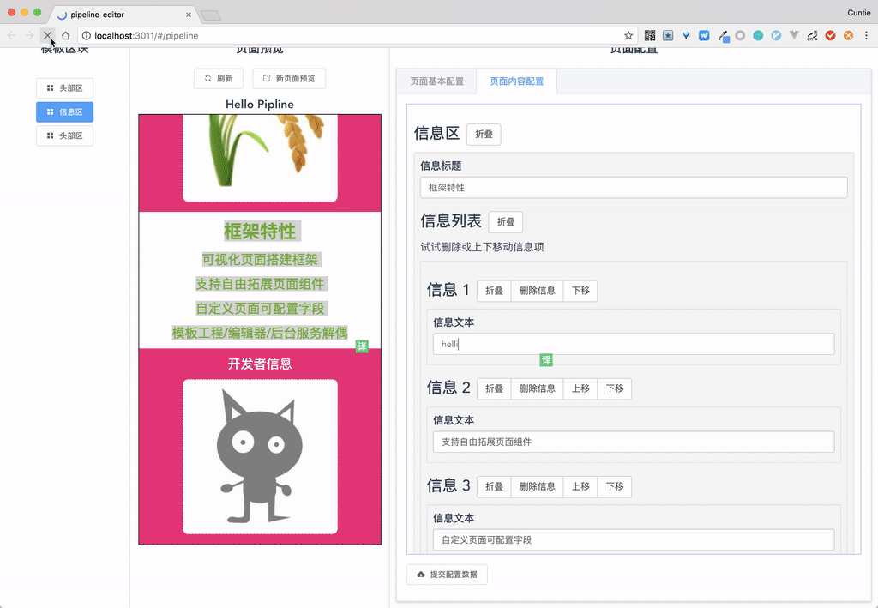
Task: Select the 页面内容配置 tab
Action: (516, 81)
